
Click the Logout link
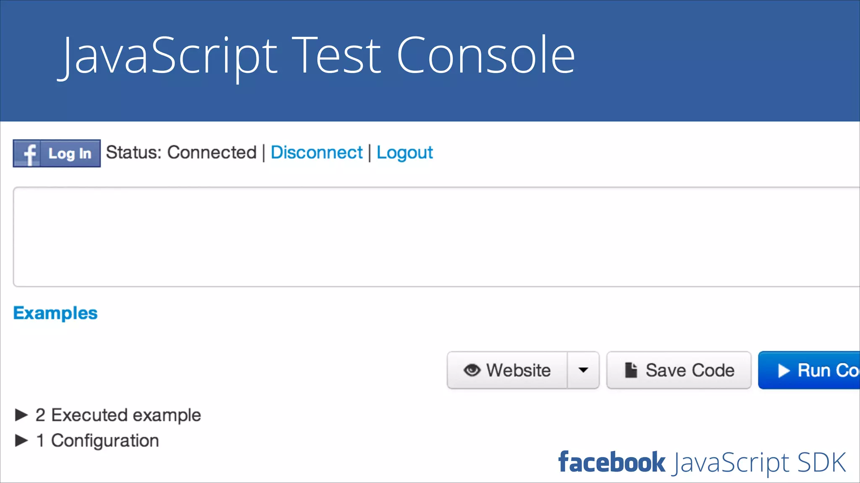pos(404,153)
